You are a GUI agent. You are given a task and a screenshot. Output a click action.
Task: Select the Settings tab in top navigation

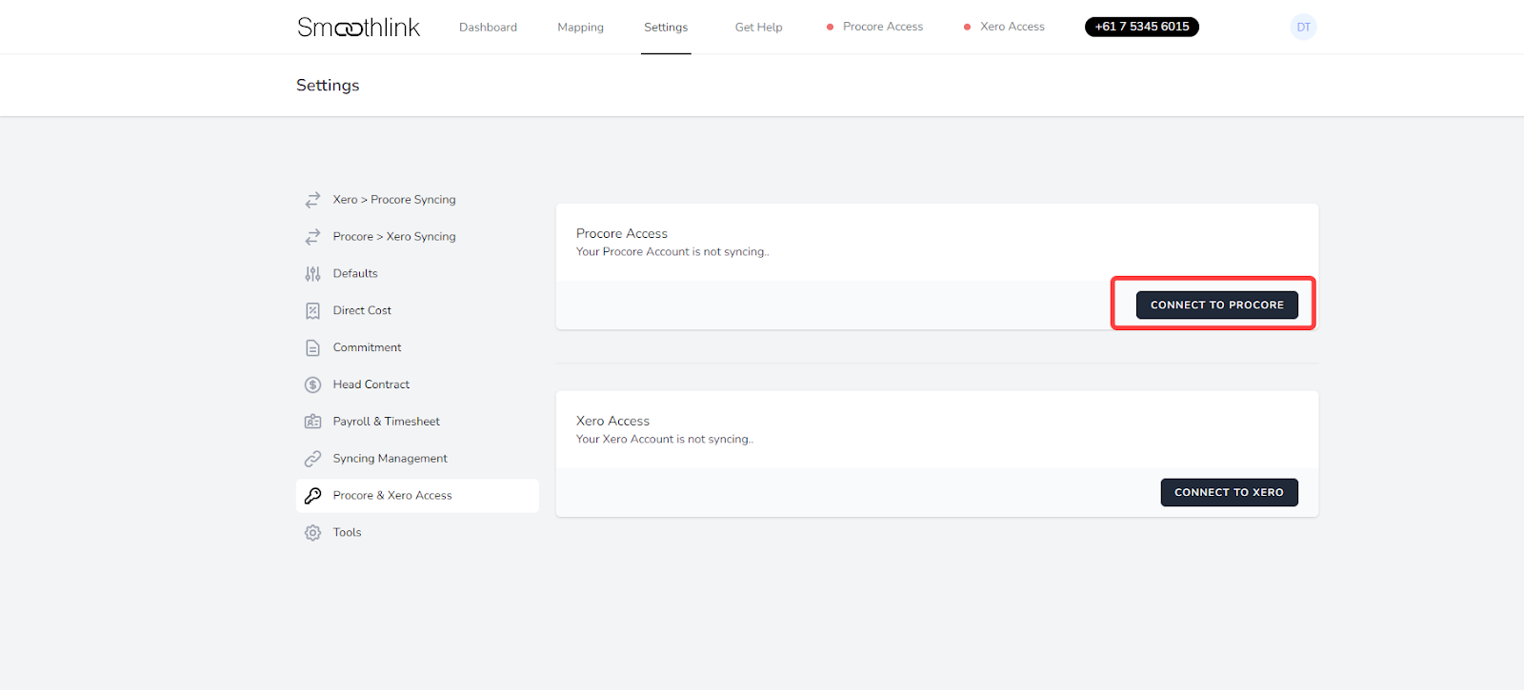click(666, 27)
